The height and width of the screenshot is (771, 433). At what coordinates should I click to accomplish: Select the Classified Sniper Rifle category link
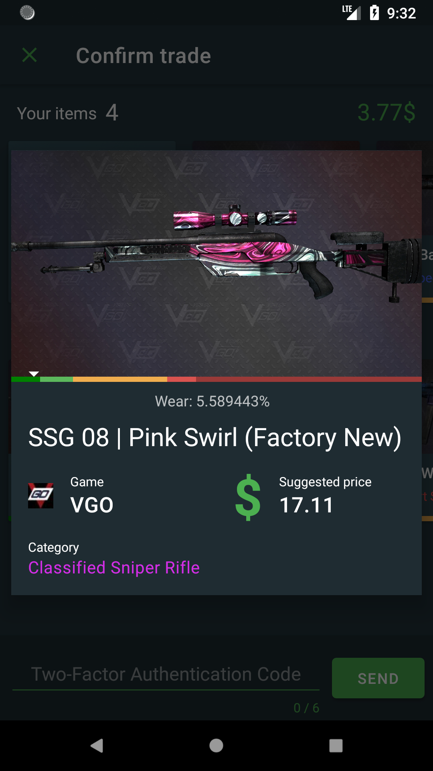click(x=114, y=568)
